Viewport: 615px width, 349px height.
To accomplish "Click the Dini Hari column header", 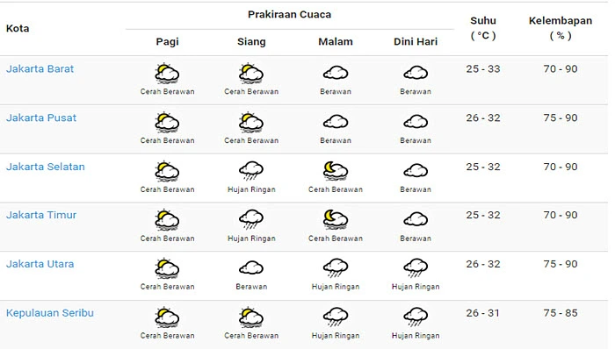I will 416,41.
